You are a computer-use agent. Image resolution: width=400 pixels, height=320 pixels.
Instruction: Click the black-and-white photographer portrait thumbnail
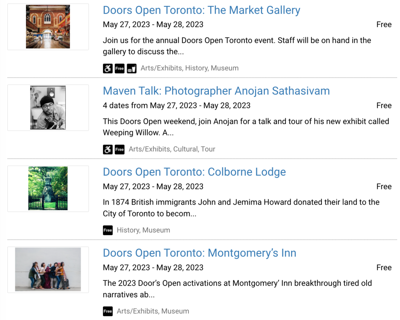point(48,108)
